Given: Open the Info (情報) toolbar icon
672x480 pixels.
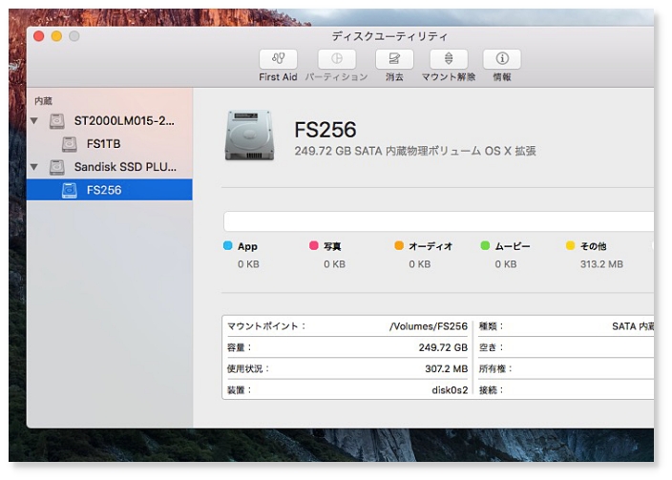Looking at the screenshot, I should [501, 59].
